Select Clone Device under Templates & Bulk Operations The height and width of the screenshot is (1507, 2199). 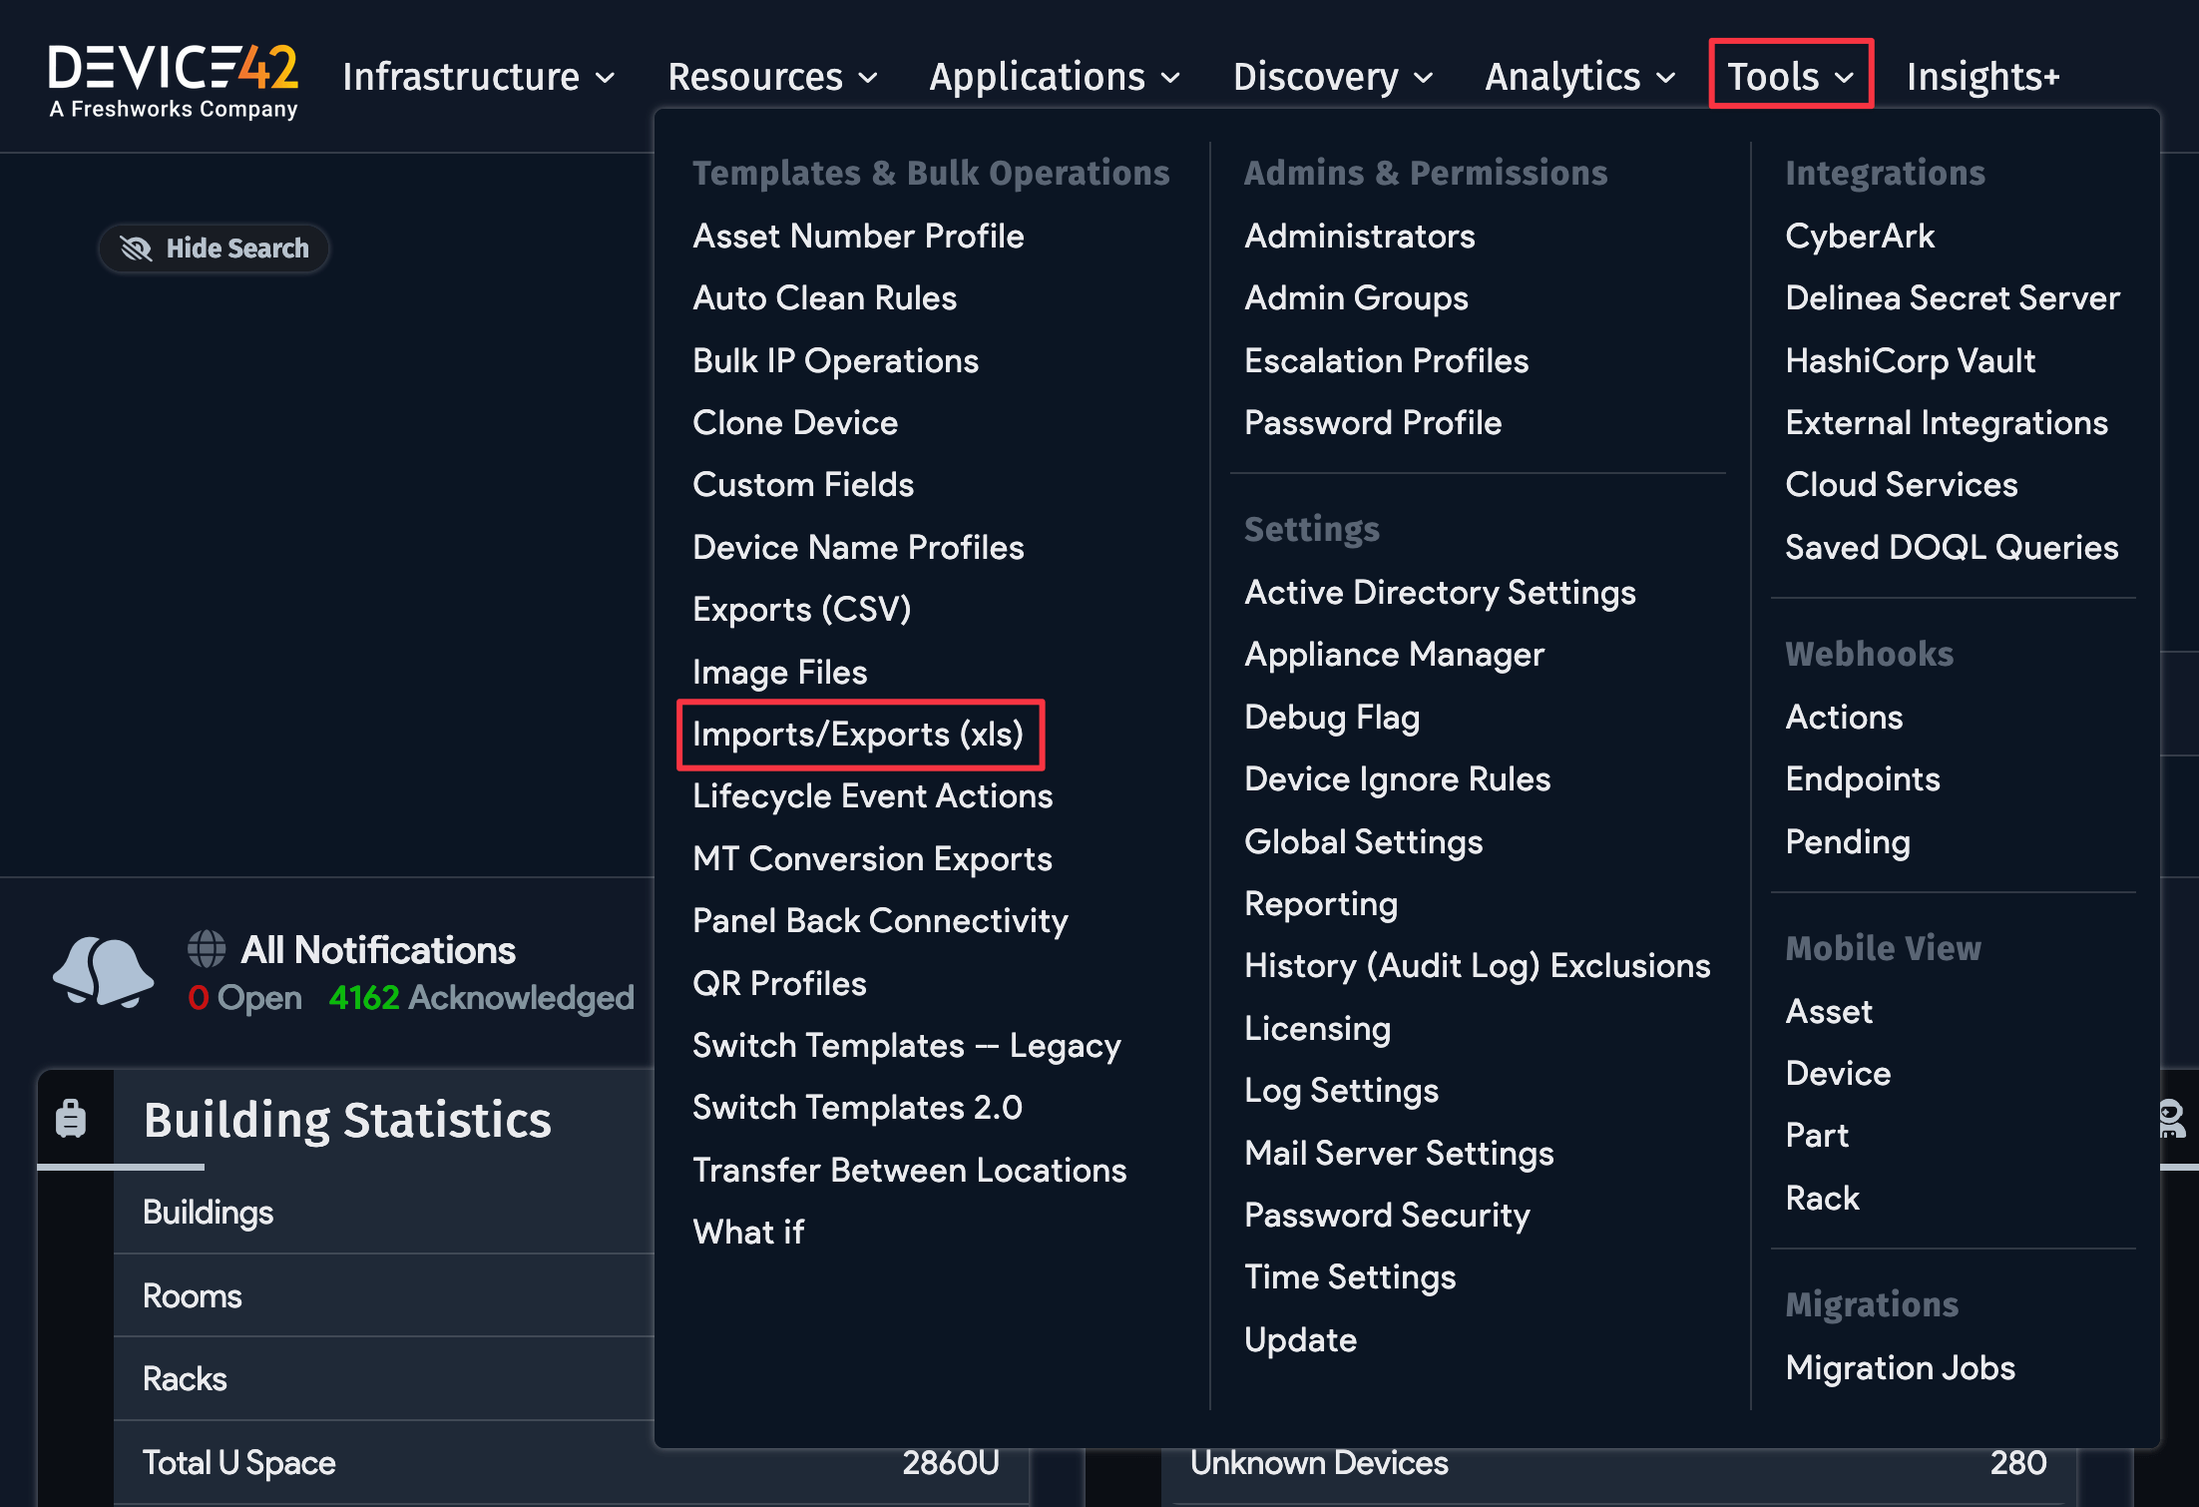point(795,422)
